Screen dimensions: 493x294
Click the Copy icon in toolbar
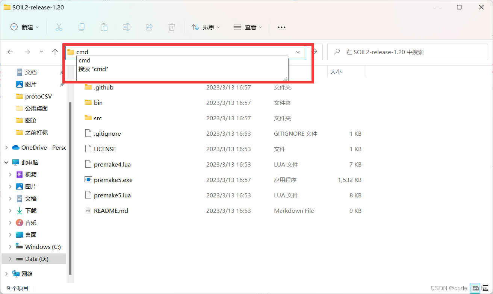(x=81, y=27)
